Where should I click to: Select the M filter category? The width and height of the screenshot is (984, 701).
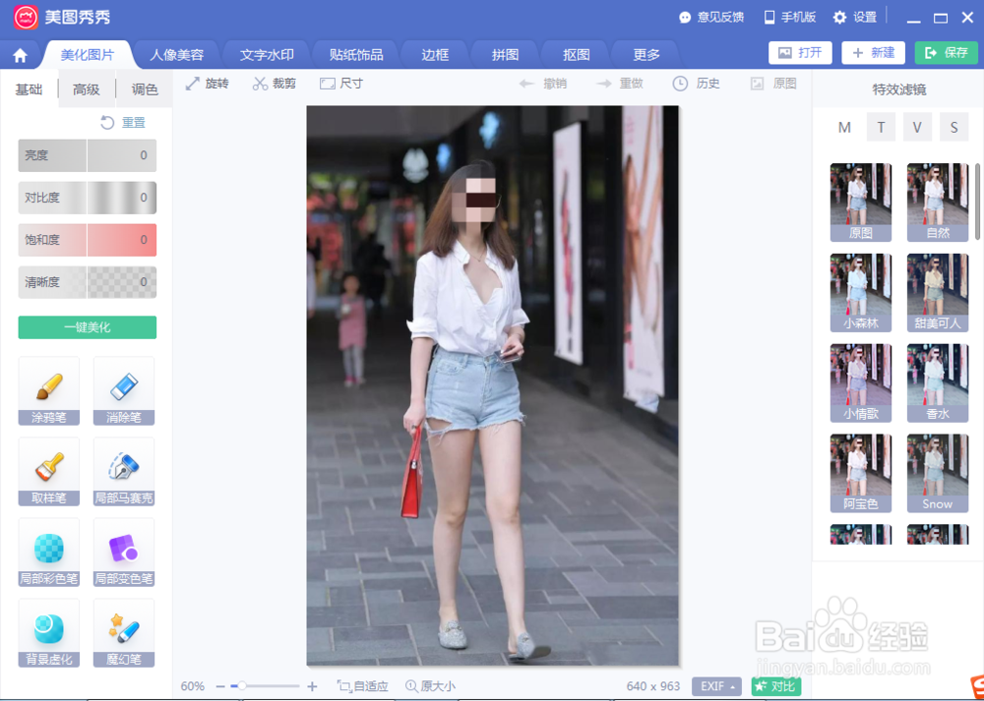pyautogui.click(x=844, y=127)
